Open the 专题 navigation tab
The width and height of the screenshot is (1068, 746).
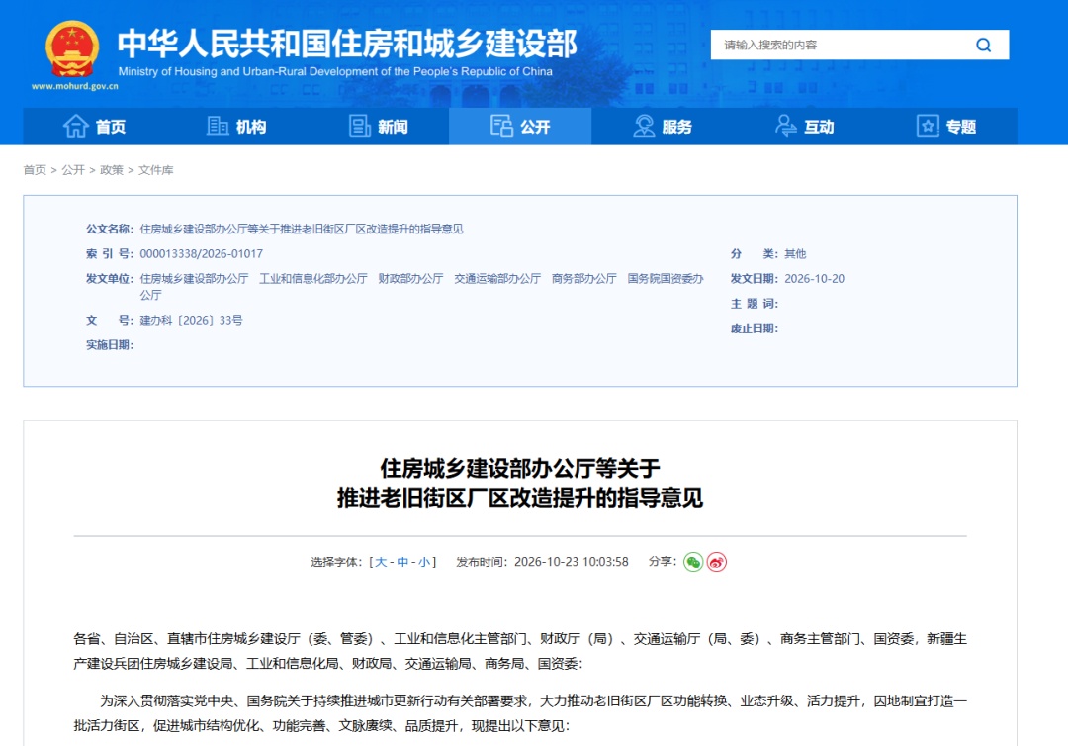[946, 126]
